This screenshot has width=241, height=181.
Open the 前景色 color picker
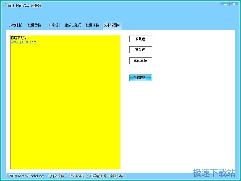click(140, 39)
